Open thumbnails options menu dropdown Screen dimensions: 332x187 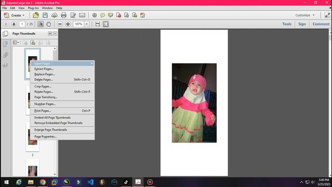pyautogui.click(x=16, y=43)
